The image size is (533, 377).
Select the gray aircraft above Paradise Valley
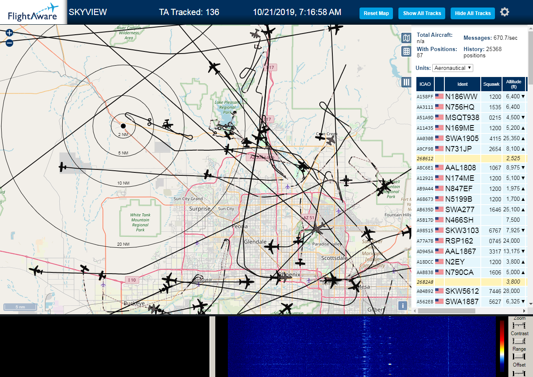(x=318, y=229)
